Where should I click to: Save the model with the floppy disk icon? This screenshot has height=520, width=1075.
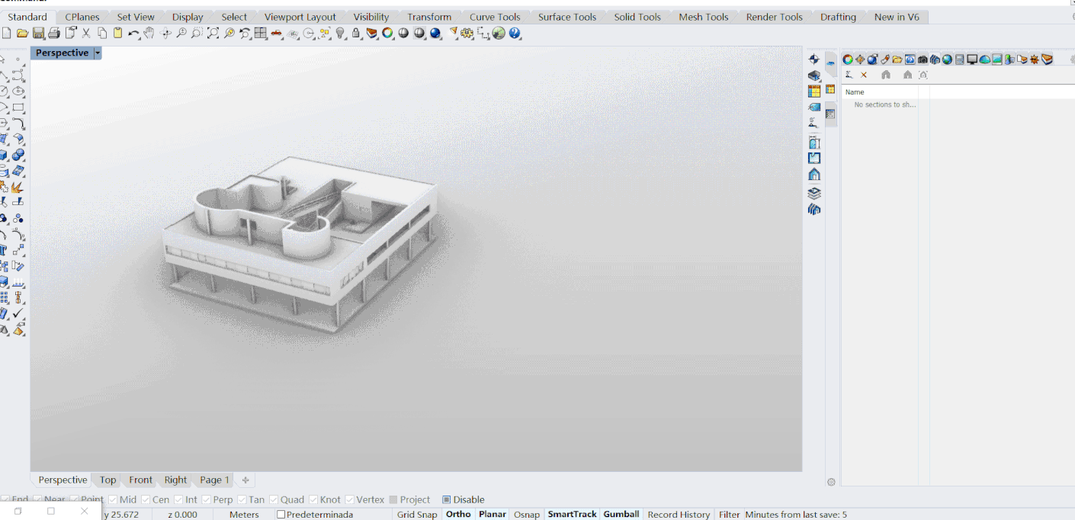click(38, 34)
